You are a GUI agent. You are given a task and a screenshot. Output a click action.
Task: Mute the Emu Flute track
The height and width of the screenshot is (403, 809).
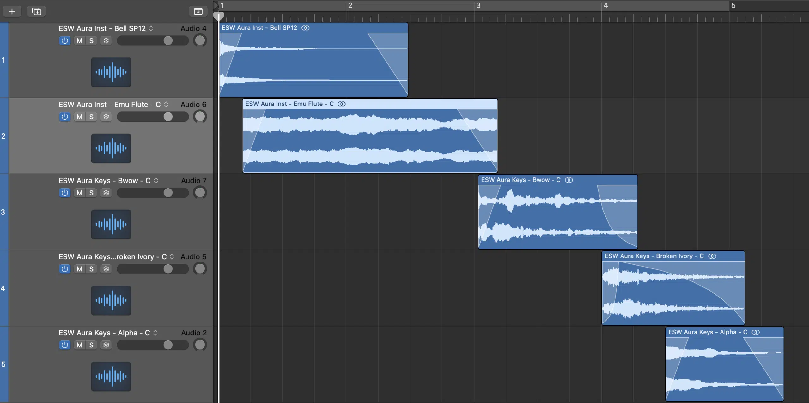80,117
